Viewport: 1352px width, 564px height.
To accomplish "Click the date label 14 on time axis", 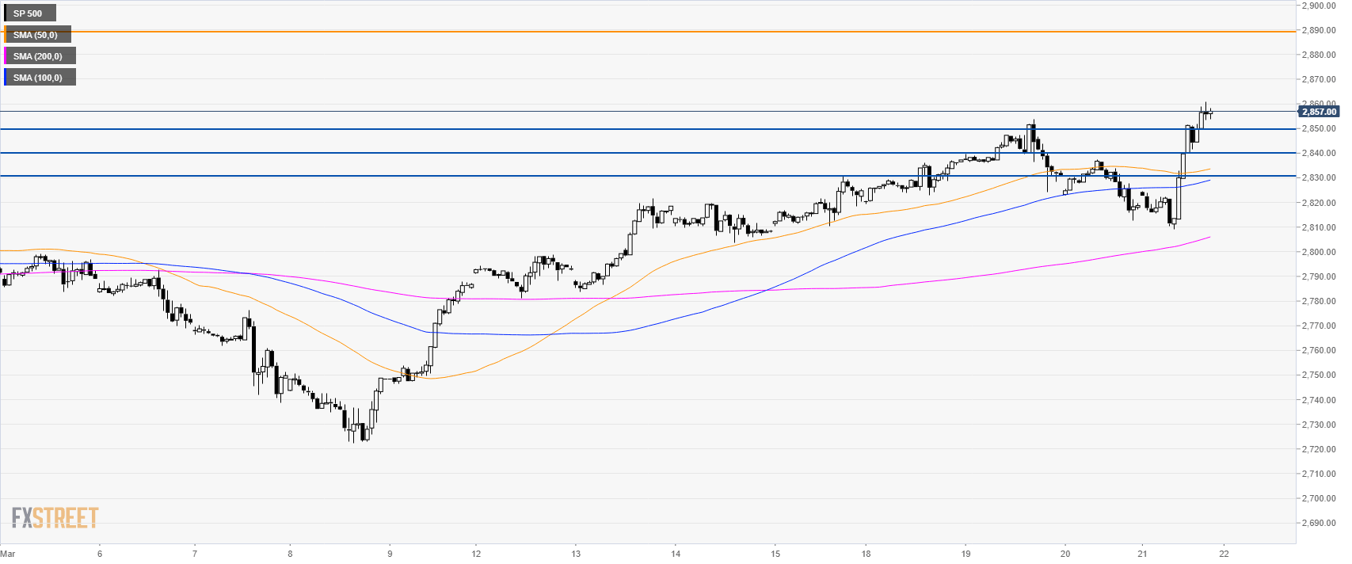I will point(675,554).
